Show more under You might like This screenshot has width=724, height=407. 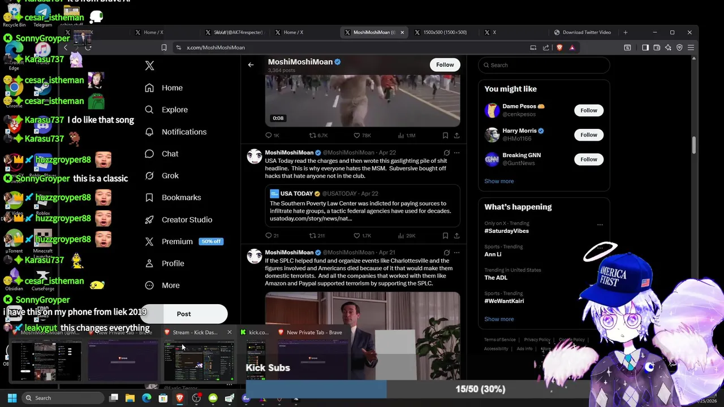[x=499, y=181]
